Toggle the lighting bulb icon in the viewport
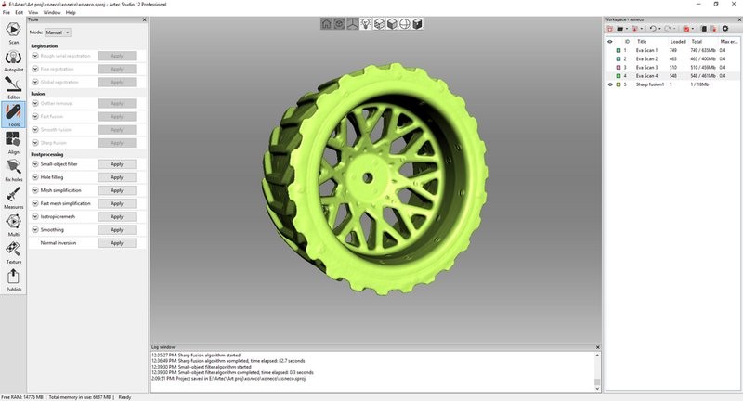 click(365, 24)
